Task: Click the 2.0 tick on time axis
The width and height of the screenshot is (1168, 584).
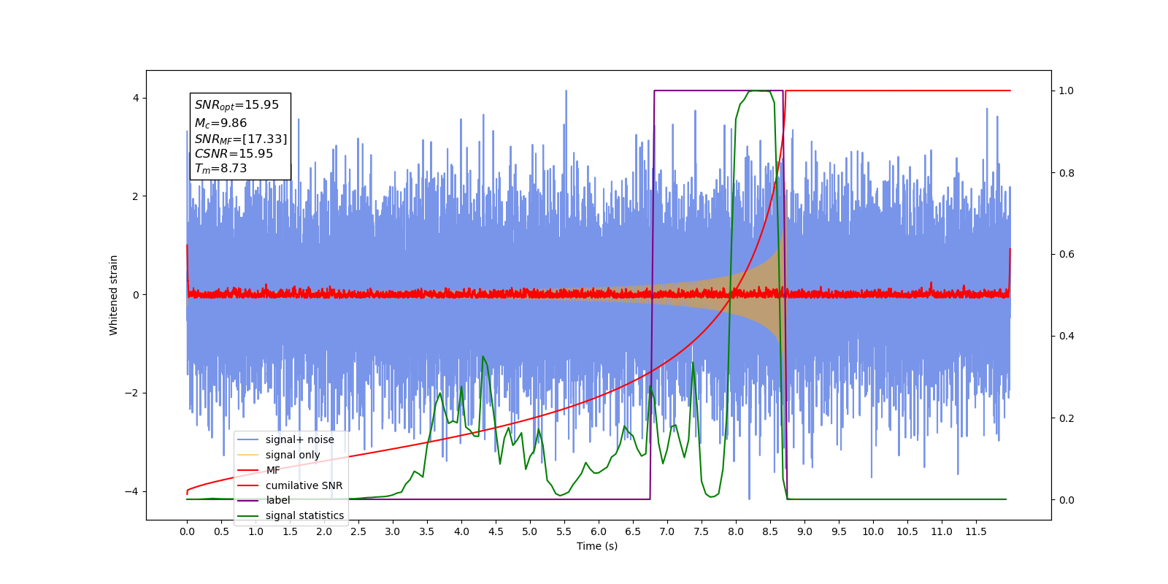Action: (324, 531)
